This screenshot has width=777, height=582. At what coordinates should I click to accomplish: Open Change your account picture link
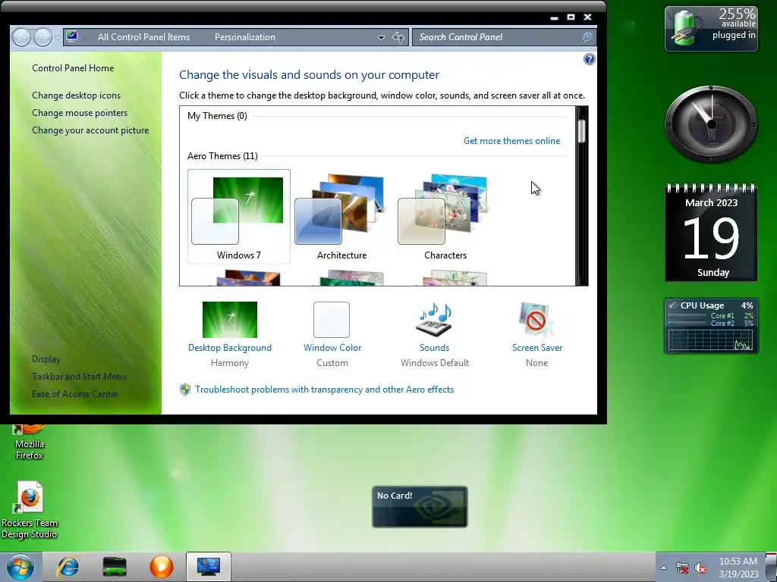point(90,130)
